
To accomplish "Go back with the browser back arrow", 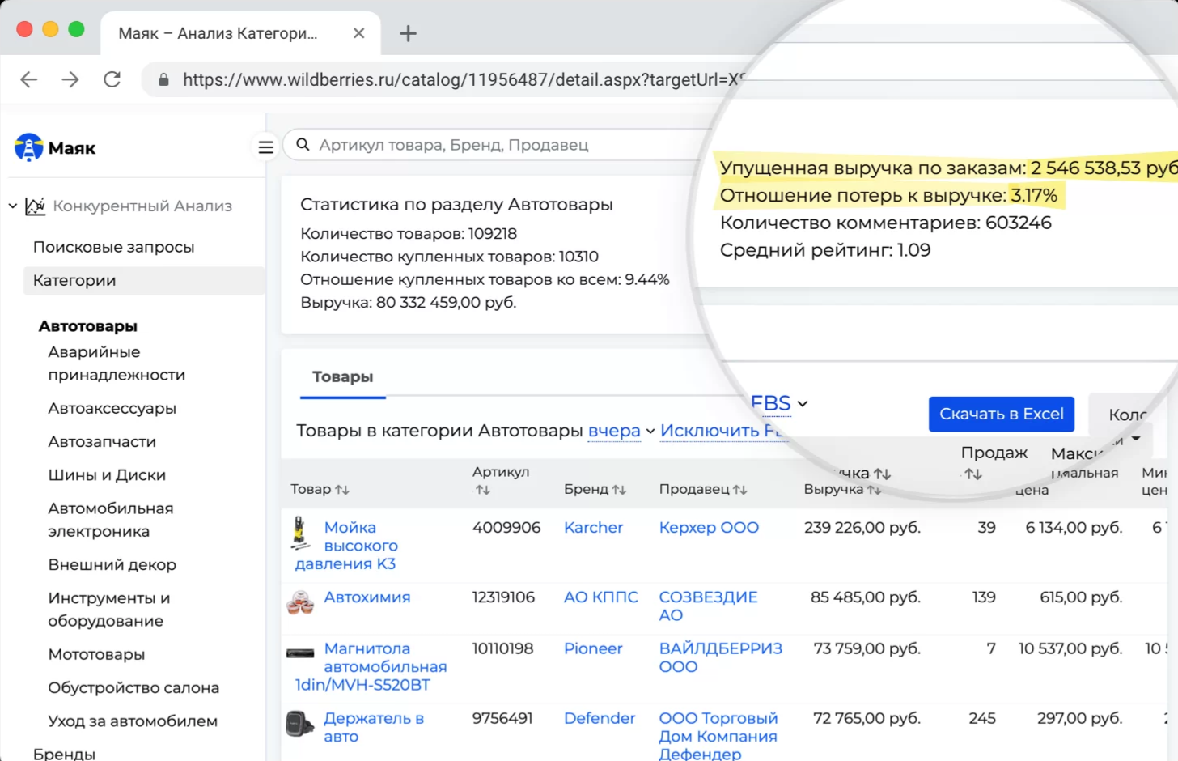I will coord(29,79).
